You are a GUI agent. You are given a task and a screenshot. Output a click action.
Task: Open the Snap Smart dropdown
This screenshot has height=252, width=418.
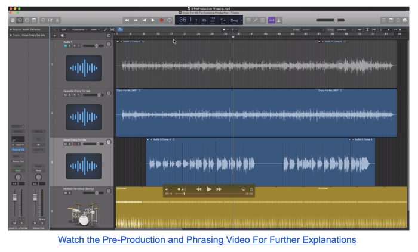[308, 29]
